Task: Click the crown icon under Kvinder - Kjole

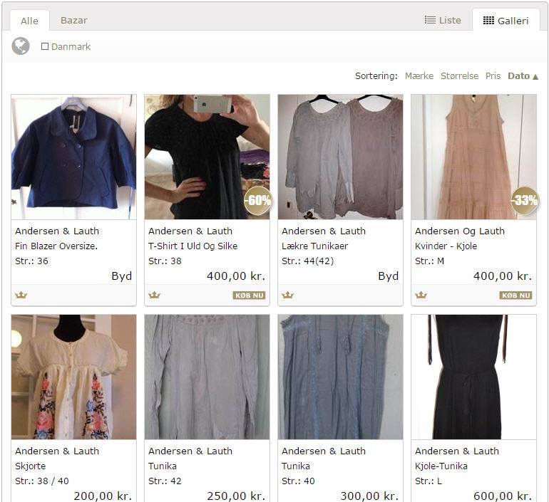Action: coord(421,295)
